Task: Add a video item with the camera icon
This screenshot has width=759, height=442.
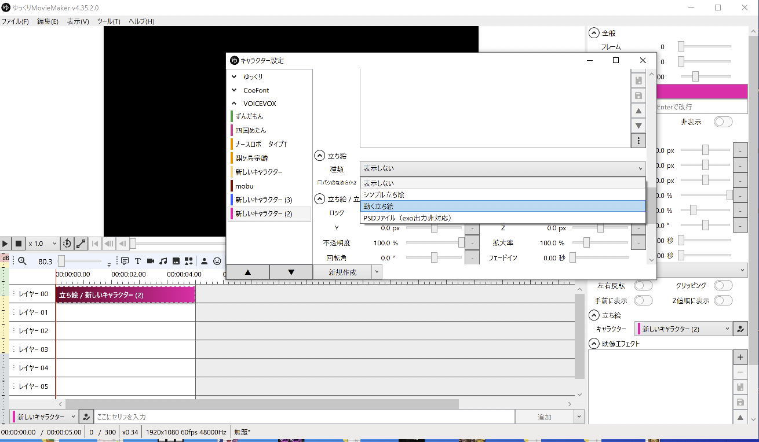Action: click(x=151, y=261)
